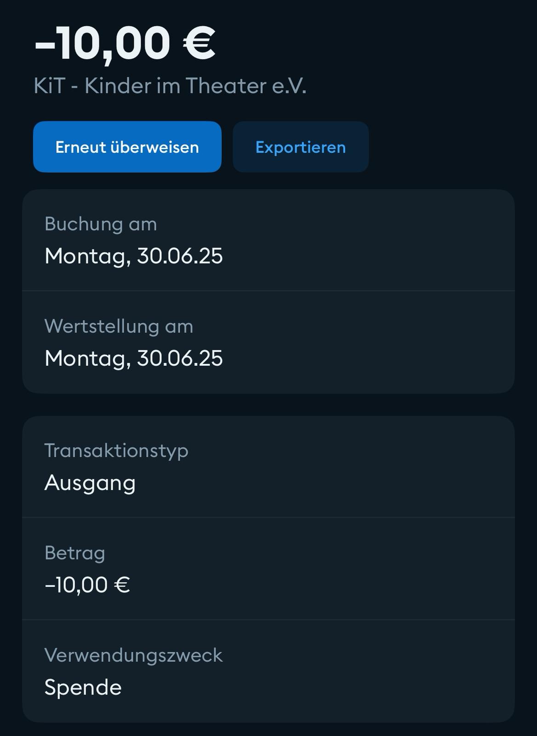Click the Wertstellung am label
The height and width of the screenshot is (736, 537).
tap(119, 326)
